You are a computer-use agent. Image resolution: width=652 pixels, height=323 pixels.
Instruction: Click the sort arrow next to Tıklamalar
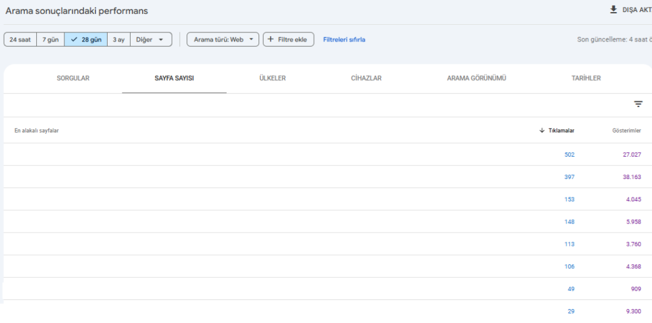[x=541, y=131]
